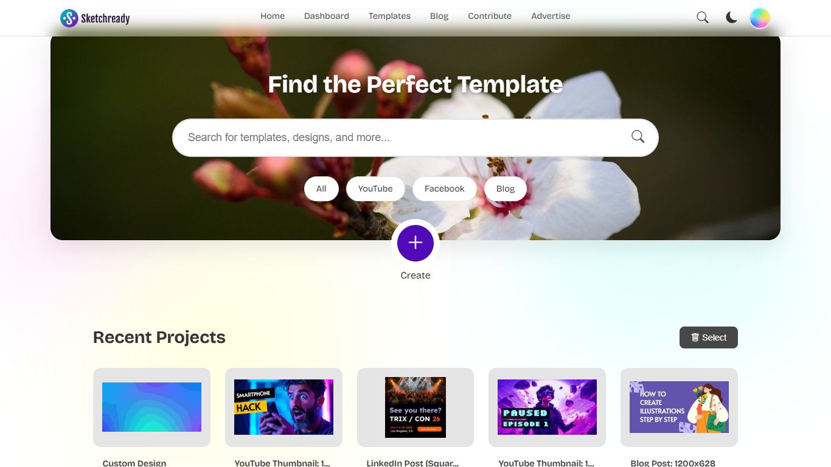Click the purple plus Create button
The height and width of the screenshot is (467, 831).
[415, 243]
